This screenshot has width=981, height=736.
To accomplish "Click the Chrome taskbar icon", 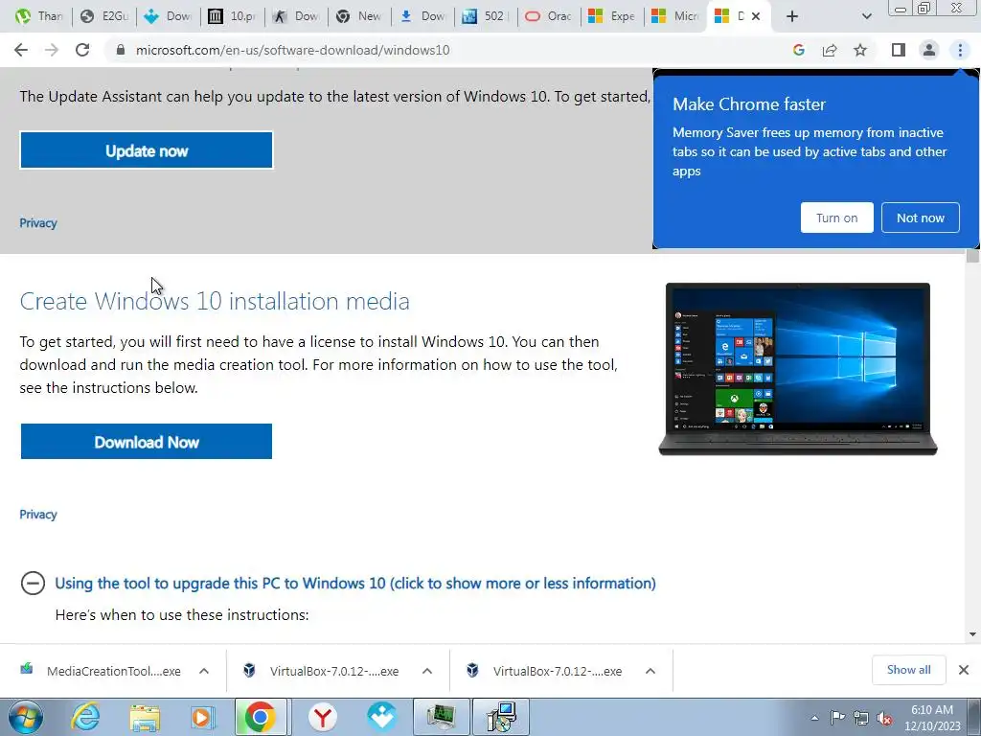I will (x=261, y=717).
